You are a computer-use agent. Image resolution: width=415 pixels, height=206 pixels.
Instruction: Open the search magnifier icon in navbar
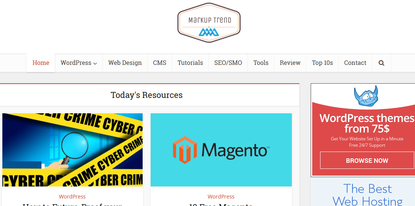coord(381,63)
